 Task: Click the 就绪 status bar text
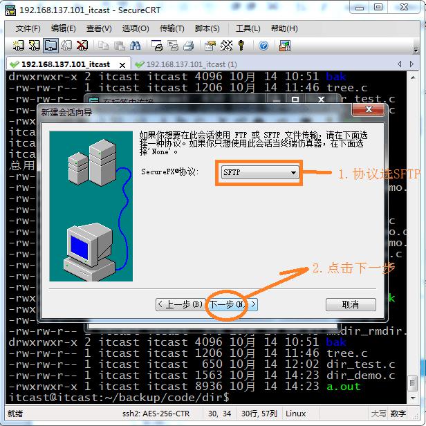tap(15, 414)
